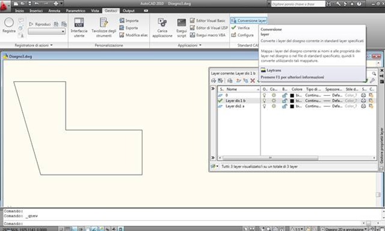This screenshot has width=385, height=231.
Task: Click the Verifica button
Action: (241, 28)
